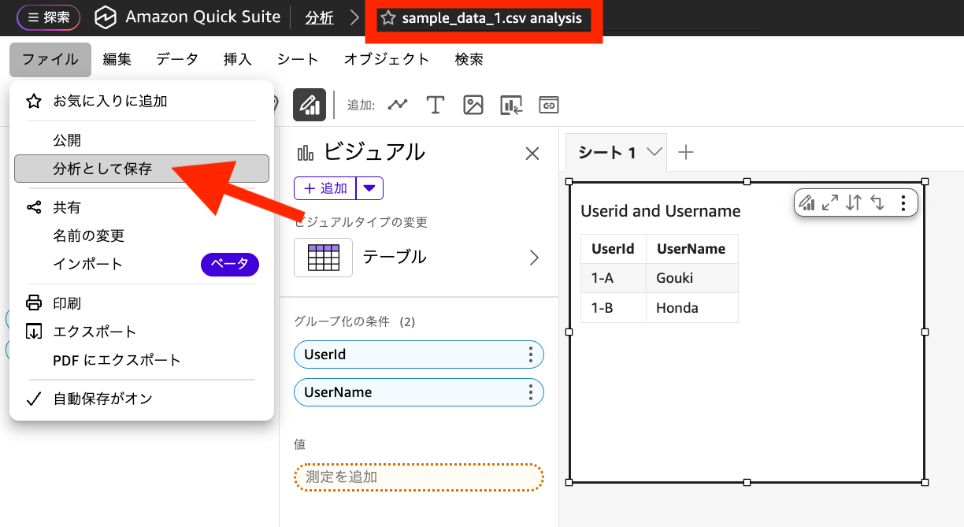This screenshot has width=964, height=527.
Task: Select the visual edit pencil icon on the table
Action: coord(806,202)
